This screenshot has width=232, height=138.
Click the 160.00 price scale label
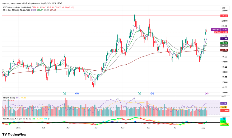224,93
